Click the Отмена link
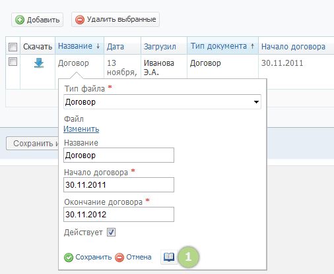Image resolution: width=334 pixels, height=274 pixels. 139,257
